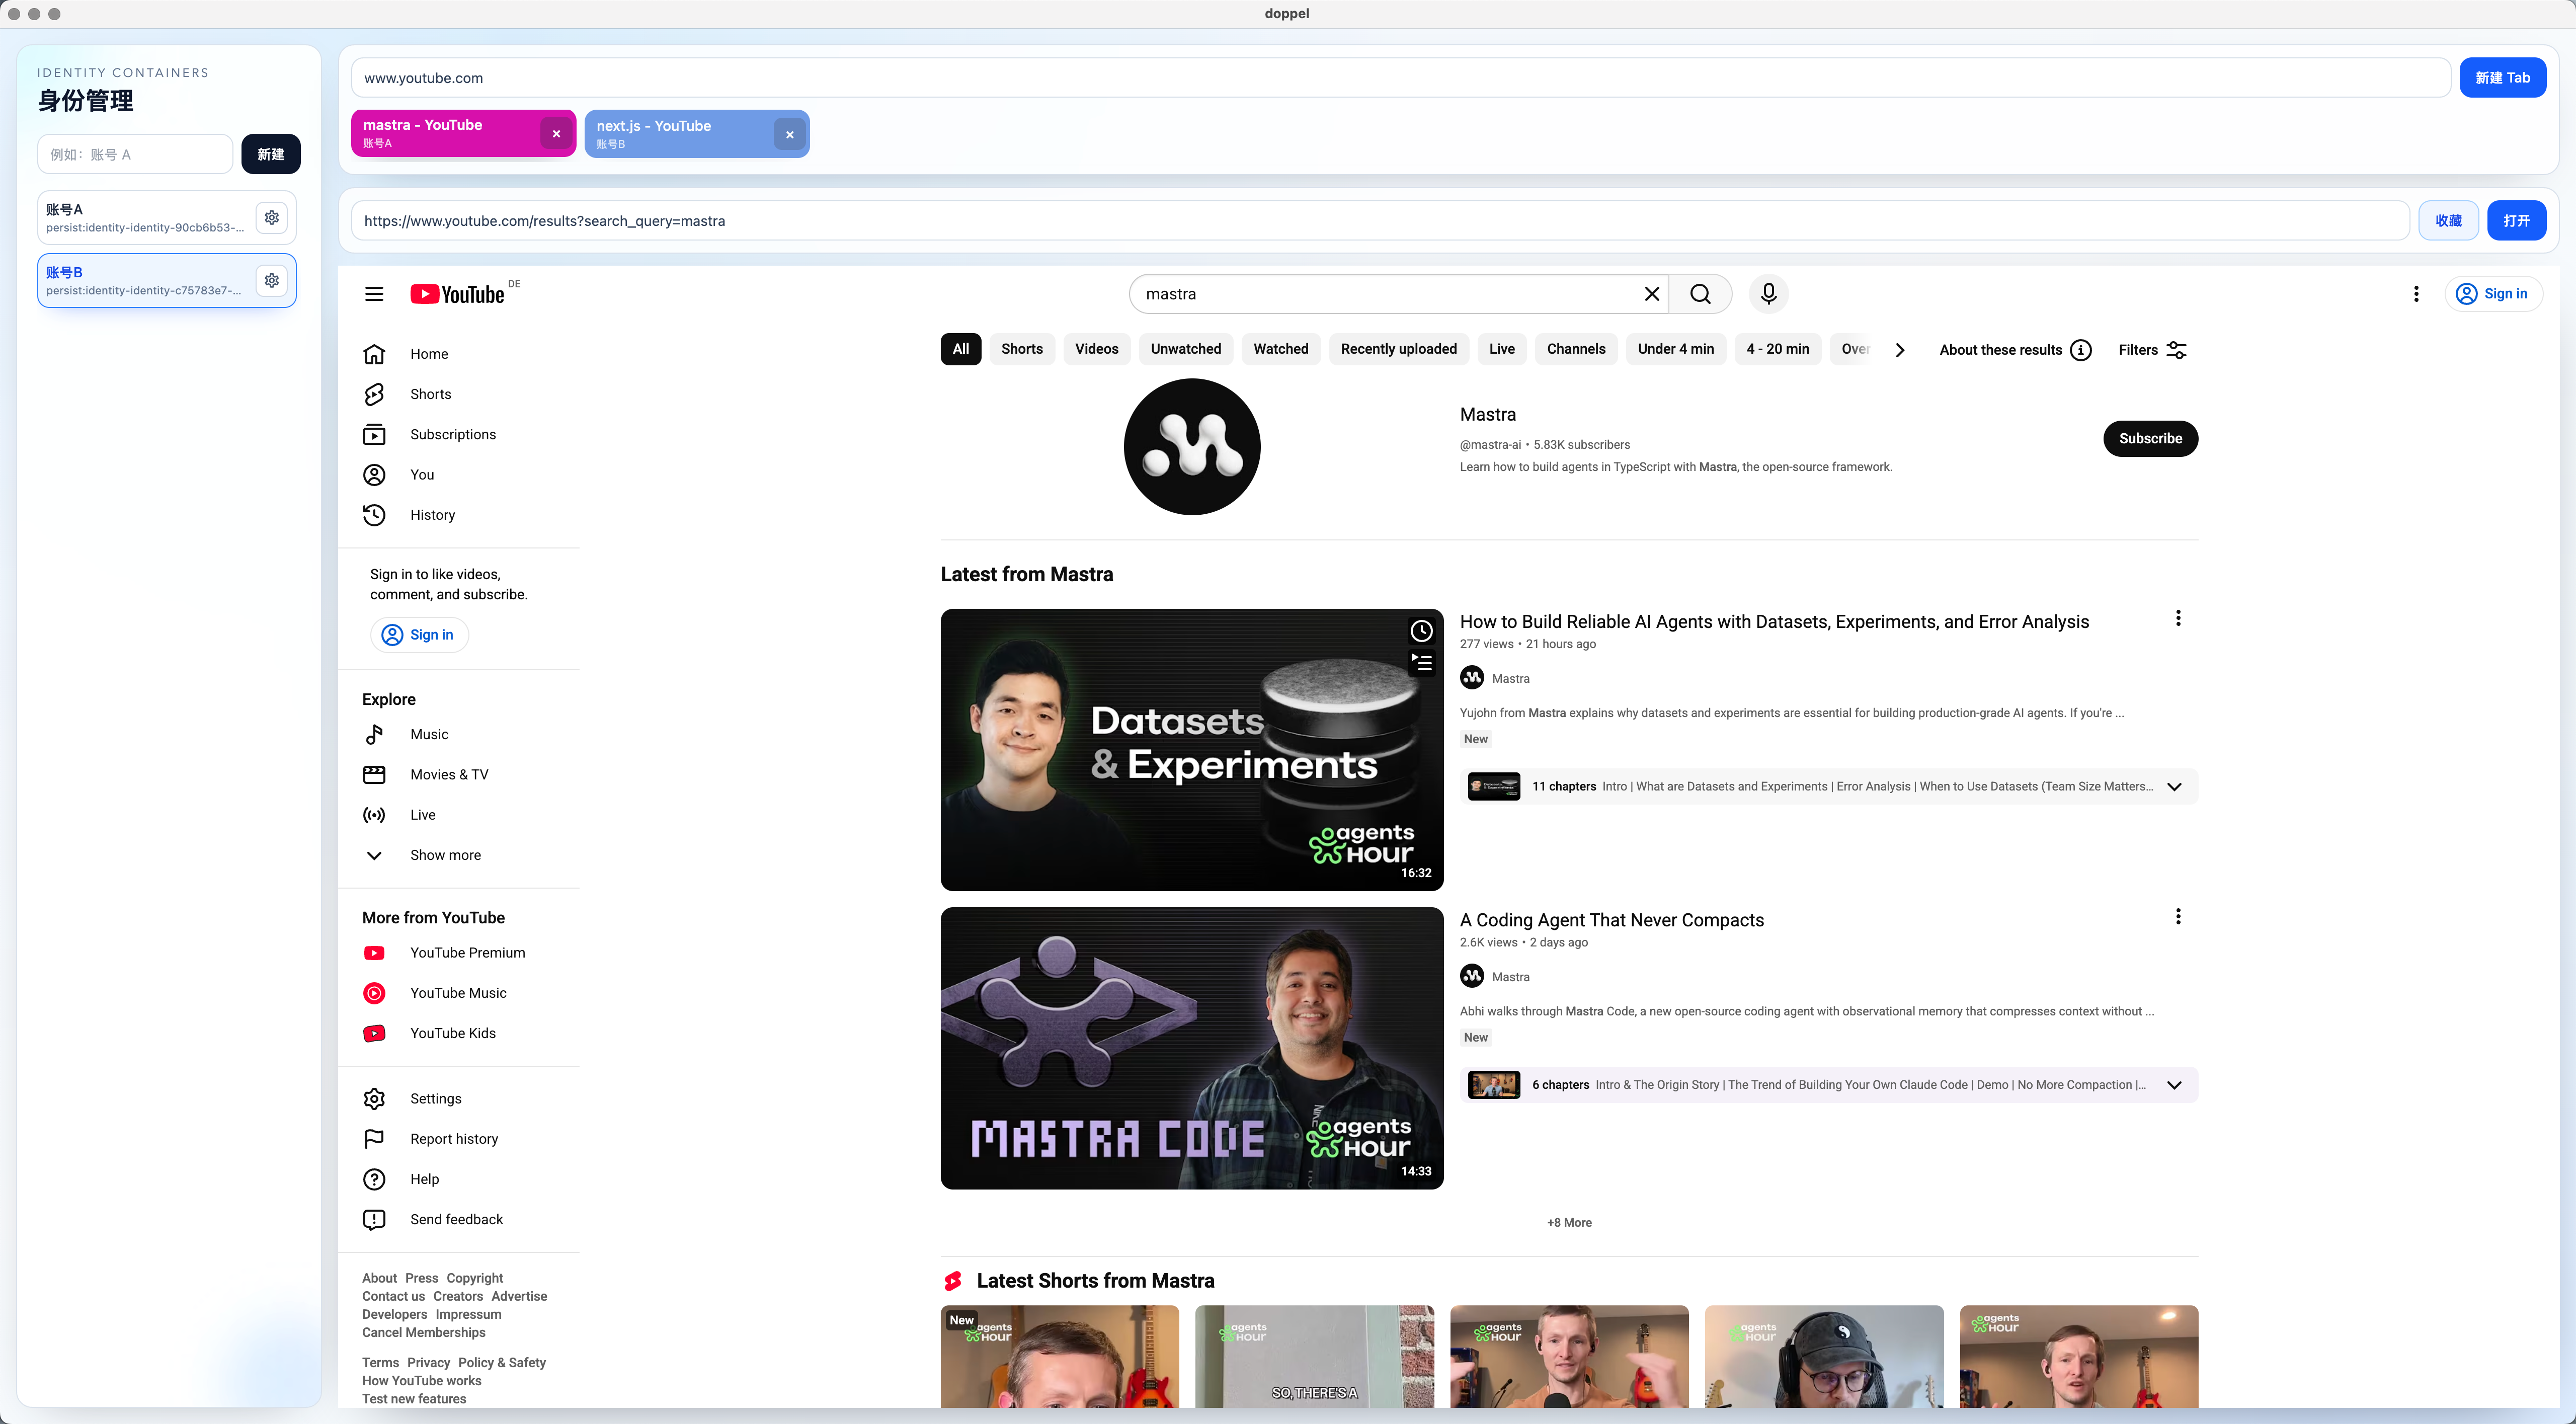This screenshot has height=1424, width=2576.
Task: Select the Recently uploaded filter chip
Action: click(1398, 349)
